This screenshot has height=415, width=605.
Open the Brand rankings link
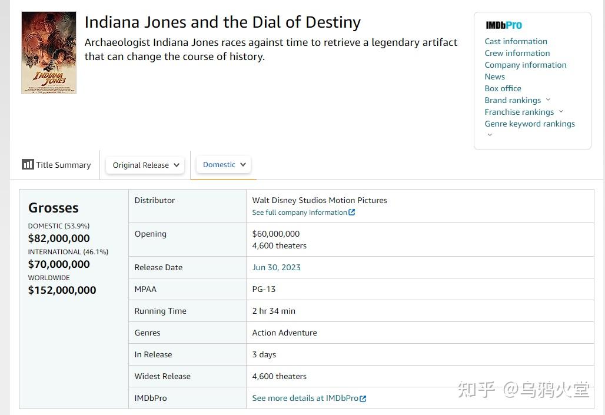click(x=513, y=101)
